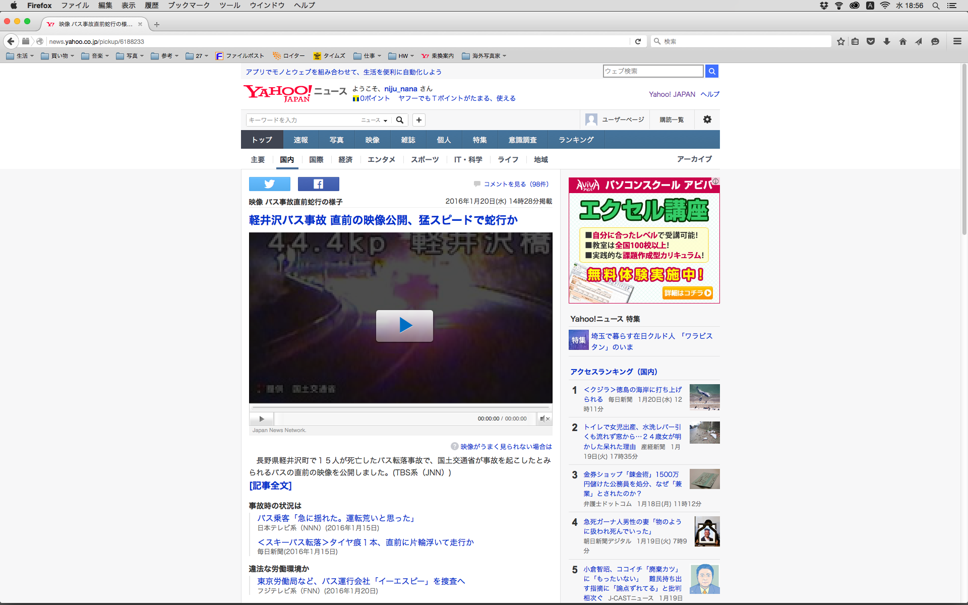Open the ランキング navigation tab
The height and width of the screenshot is (605, 968).
[576, 140]
